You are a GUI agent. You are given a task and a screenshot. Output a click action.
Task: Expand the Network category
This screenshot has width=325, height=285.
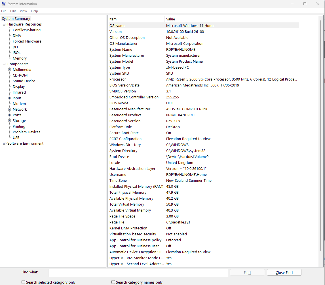[10, 109]
